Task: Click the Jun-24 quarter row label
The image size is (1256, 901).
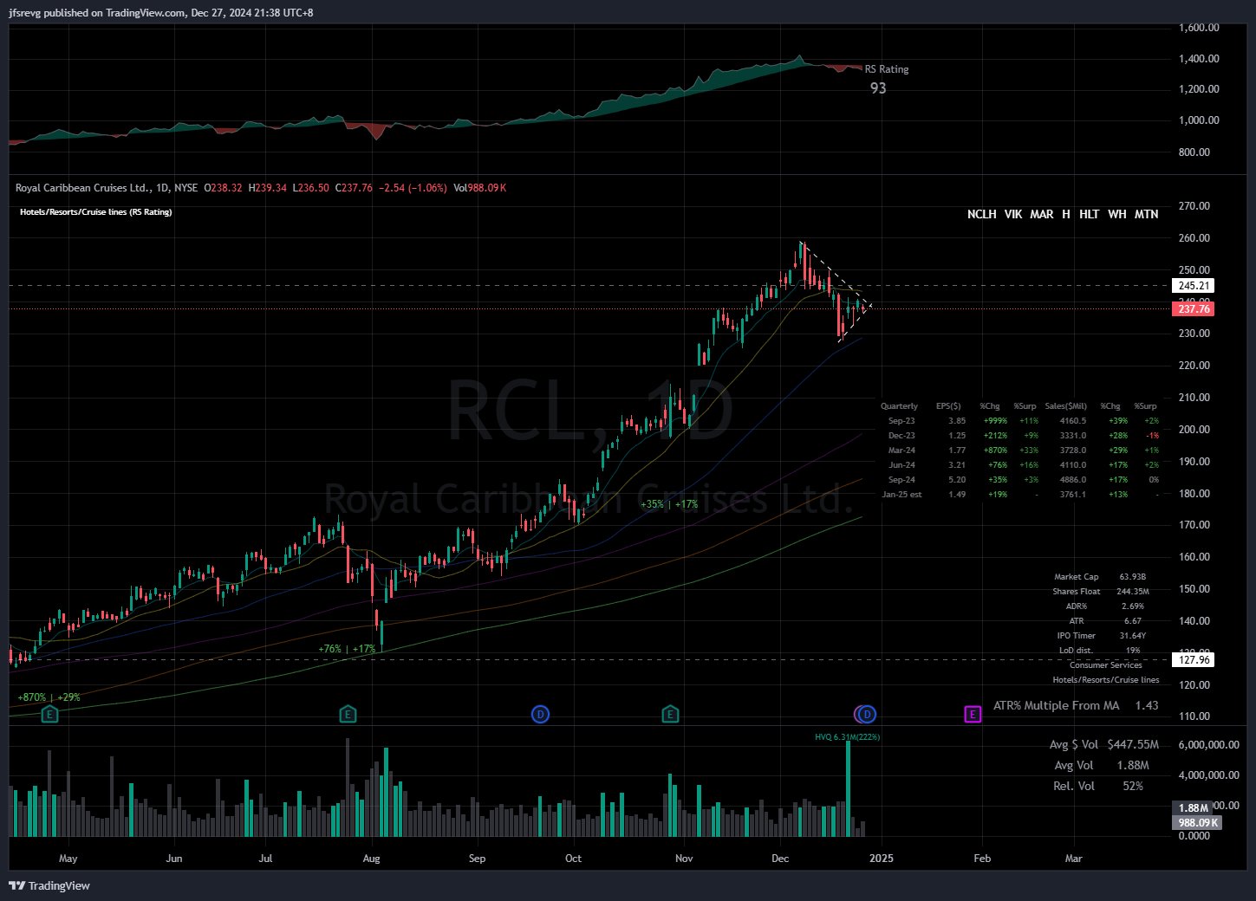Action: click(901, 465)
